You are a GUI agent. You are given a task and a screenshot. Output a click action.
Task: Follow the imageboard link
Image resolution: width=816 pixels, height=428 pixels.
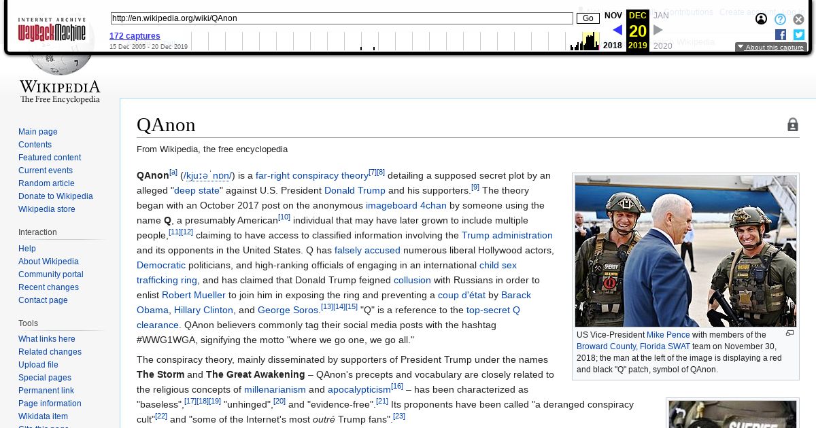[392, 205]
